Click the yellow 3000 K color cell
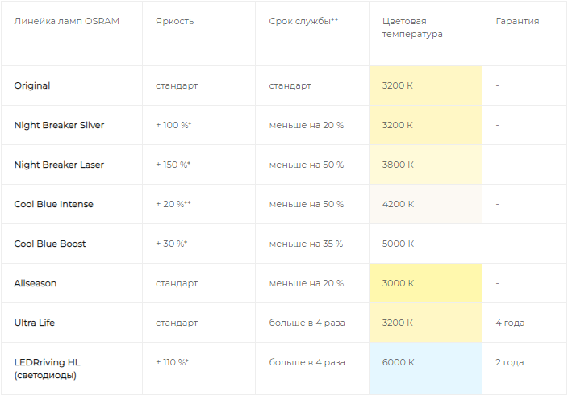This screenshot has width=568, height=396. (426, 283)
